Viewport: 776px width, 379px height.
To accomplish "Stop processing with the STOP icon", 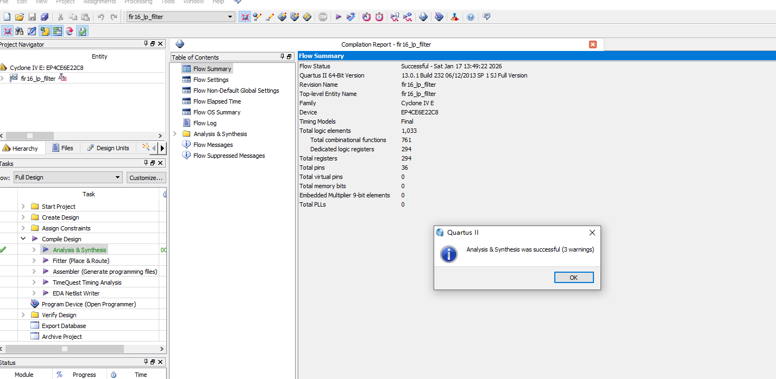I will point(323,17).
